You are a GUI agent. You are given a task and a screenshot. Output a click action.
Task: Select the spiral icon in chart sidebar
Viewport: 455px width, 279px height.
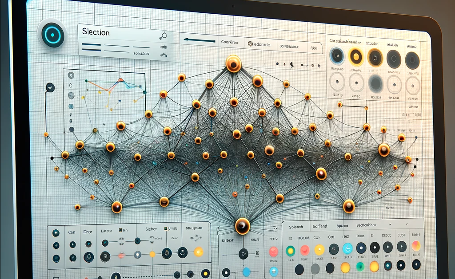coord(71,95)
